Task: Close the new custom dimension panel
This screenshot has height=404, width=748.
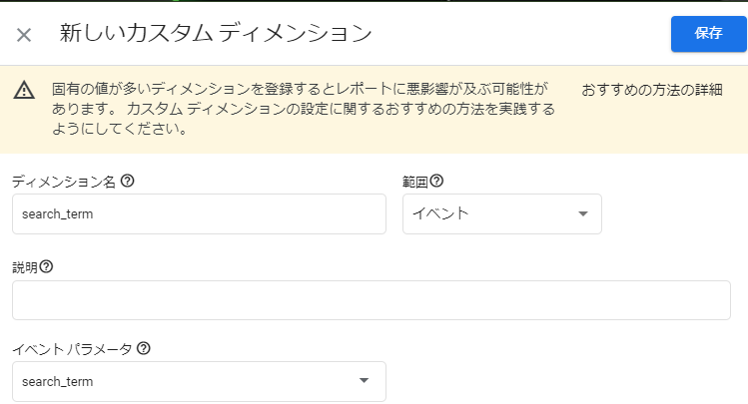Action: [x=24, y=35]
